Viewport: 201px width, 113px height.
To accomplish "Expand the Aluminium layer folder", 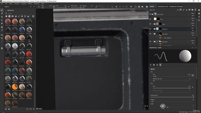I will coord(155,29).
